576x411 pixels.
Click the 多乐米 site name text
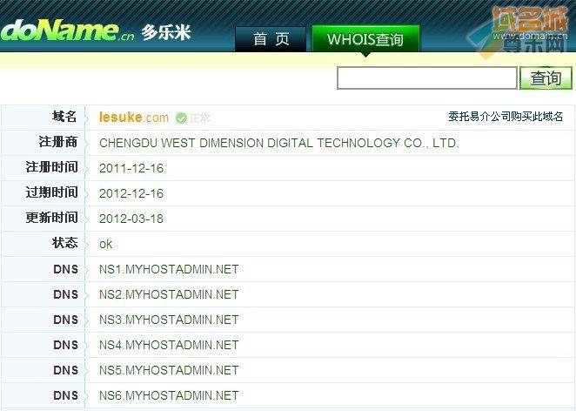[166, 32]
